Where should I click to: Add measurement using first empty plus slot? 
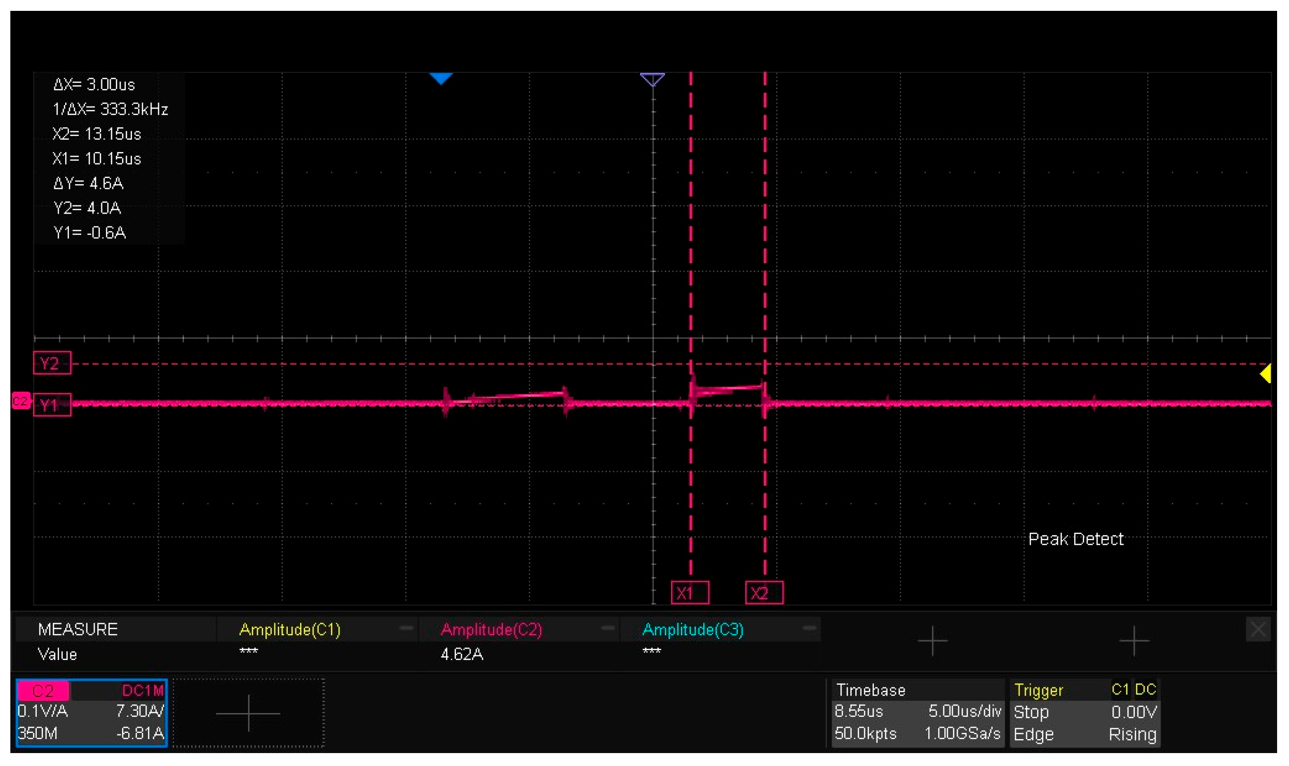tap(932, 641)
